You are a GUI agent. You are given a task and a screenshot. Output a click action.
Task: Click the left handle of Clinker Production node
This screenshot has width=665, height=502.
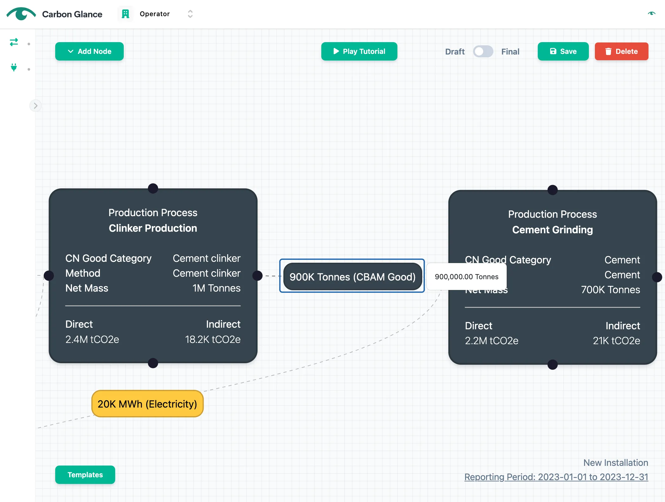coord(49,276)
